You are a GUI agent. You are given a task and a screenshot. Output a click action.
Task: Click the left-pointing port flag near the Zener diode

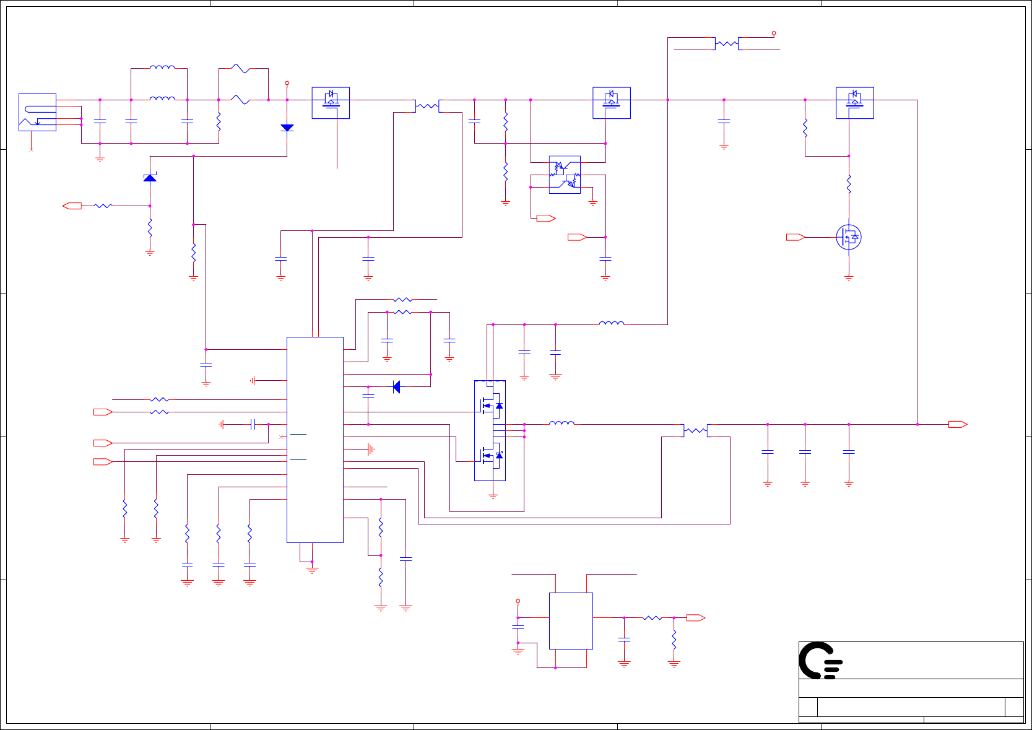tap(72, 206)
